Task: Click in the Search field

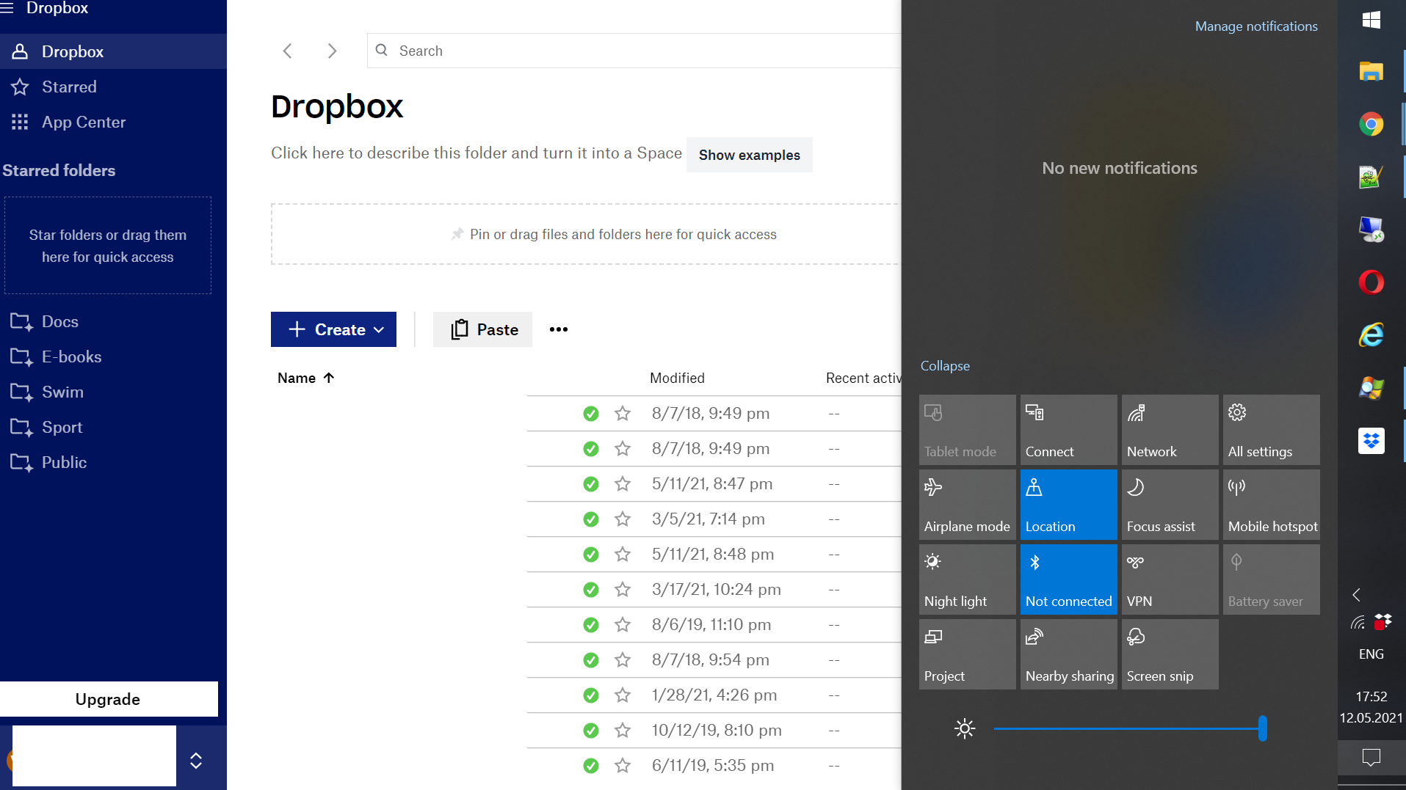Action: click(x=634, y=51)
